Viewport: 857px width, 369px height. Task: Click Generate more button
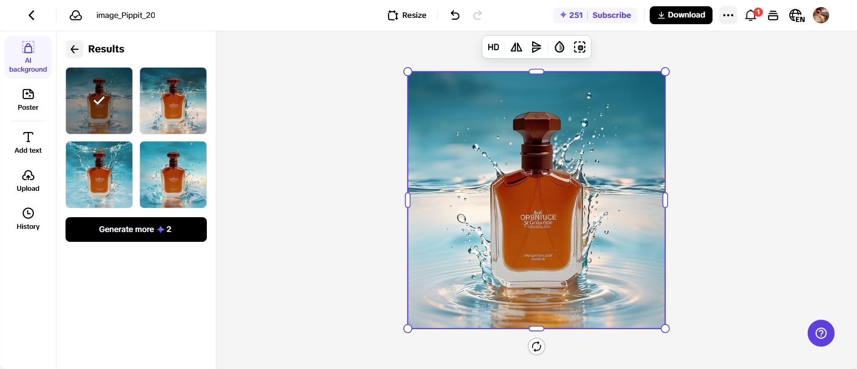point(136,229)
